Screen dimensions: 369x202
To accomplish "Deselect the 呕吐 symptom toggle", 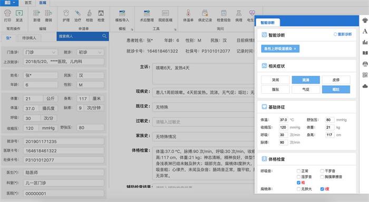I will 336,89.
